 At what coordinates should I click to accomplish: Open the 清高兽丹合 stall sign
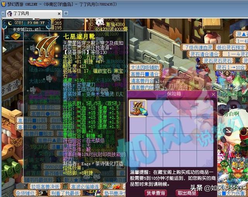click(142, 81)
